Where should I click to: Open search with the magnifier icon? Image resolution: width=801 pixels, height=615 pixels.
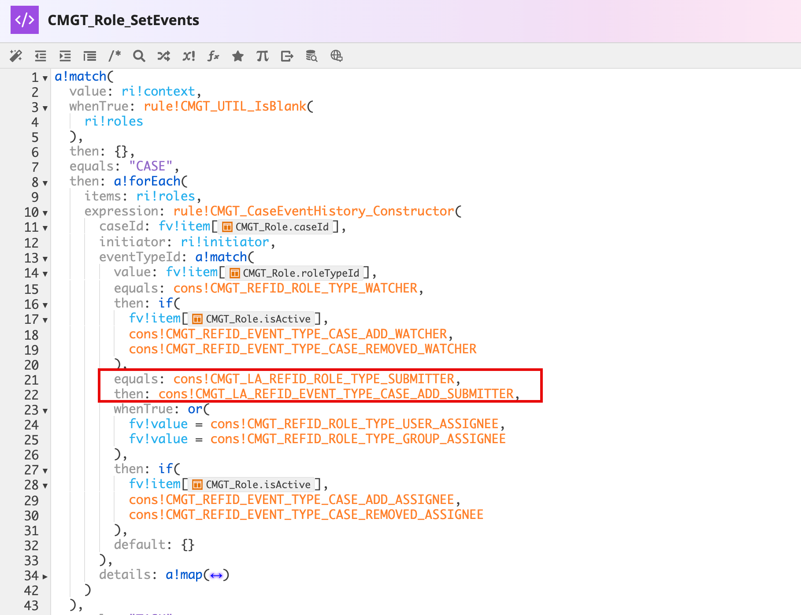139,56
